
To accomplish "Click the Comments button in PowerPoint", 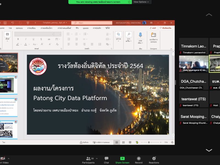I will click(x=166, y=28).
